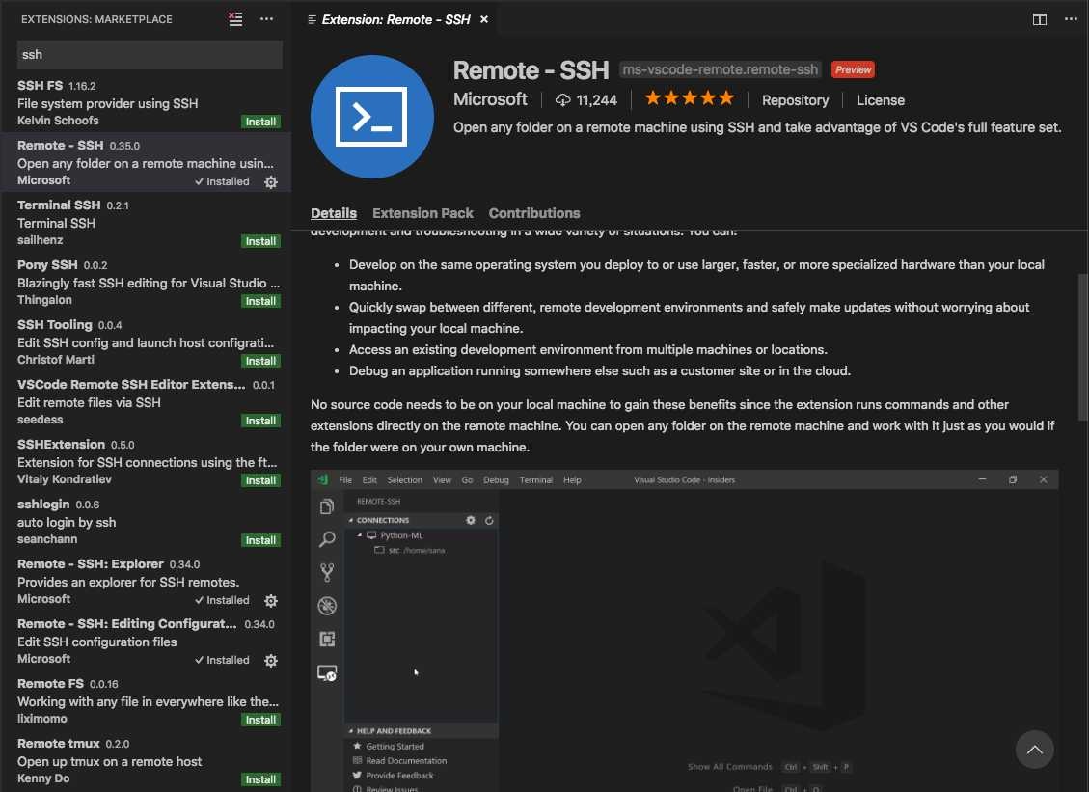
Task: Click the Microsoft publisher link
Action: (490, 99)
